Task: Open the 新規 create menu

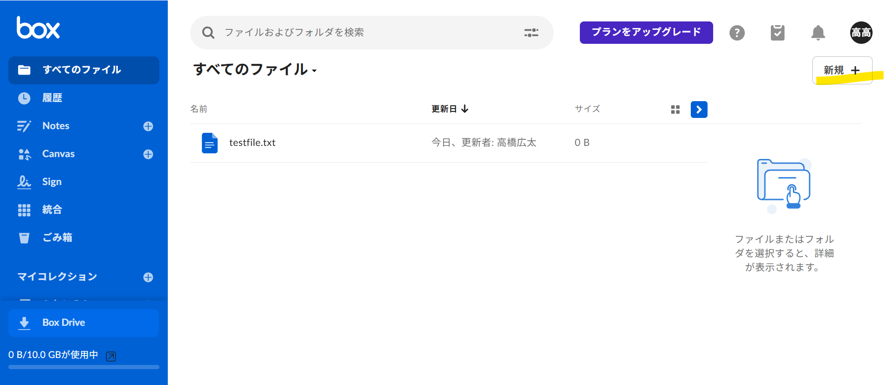Action: (x=842, y=70)
